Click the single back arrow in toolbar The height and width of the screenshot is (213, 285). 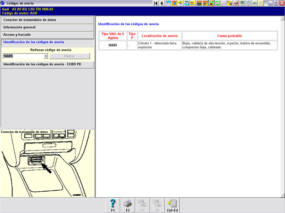coord(162,3)
